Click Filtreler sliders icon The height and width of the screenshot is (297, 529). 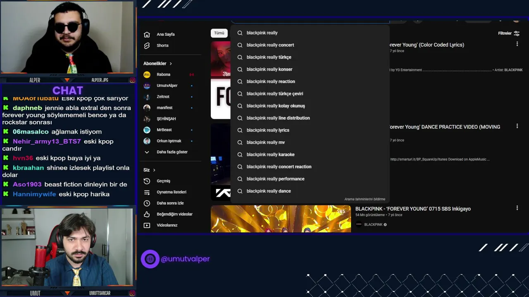[x=517, y=33]
